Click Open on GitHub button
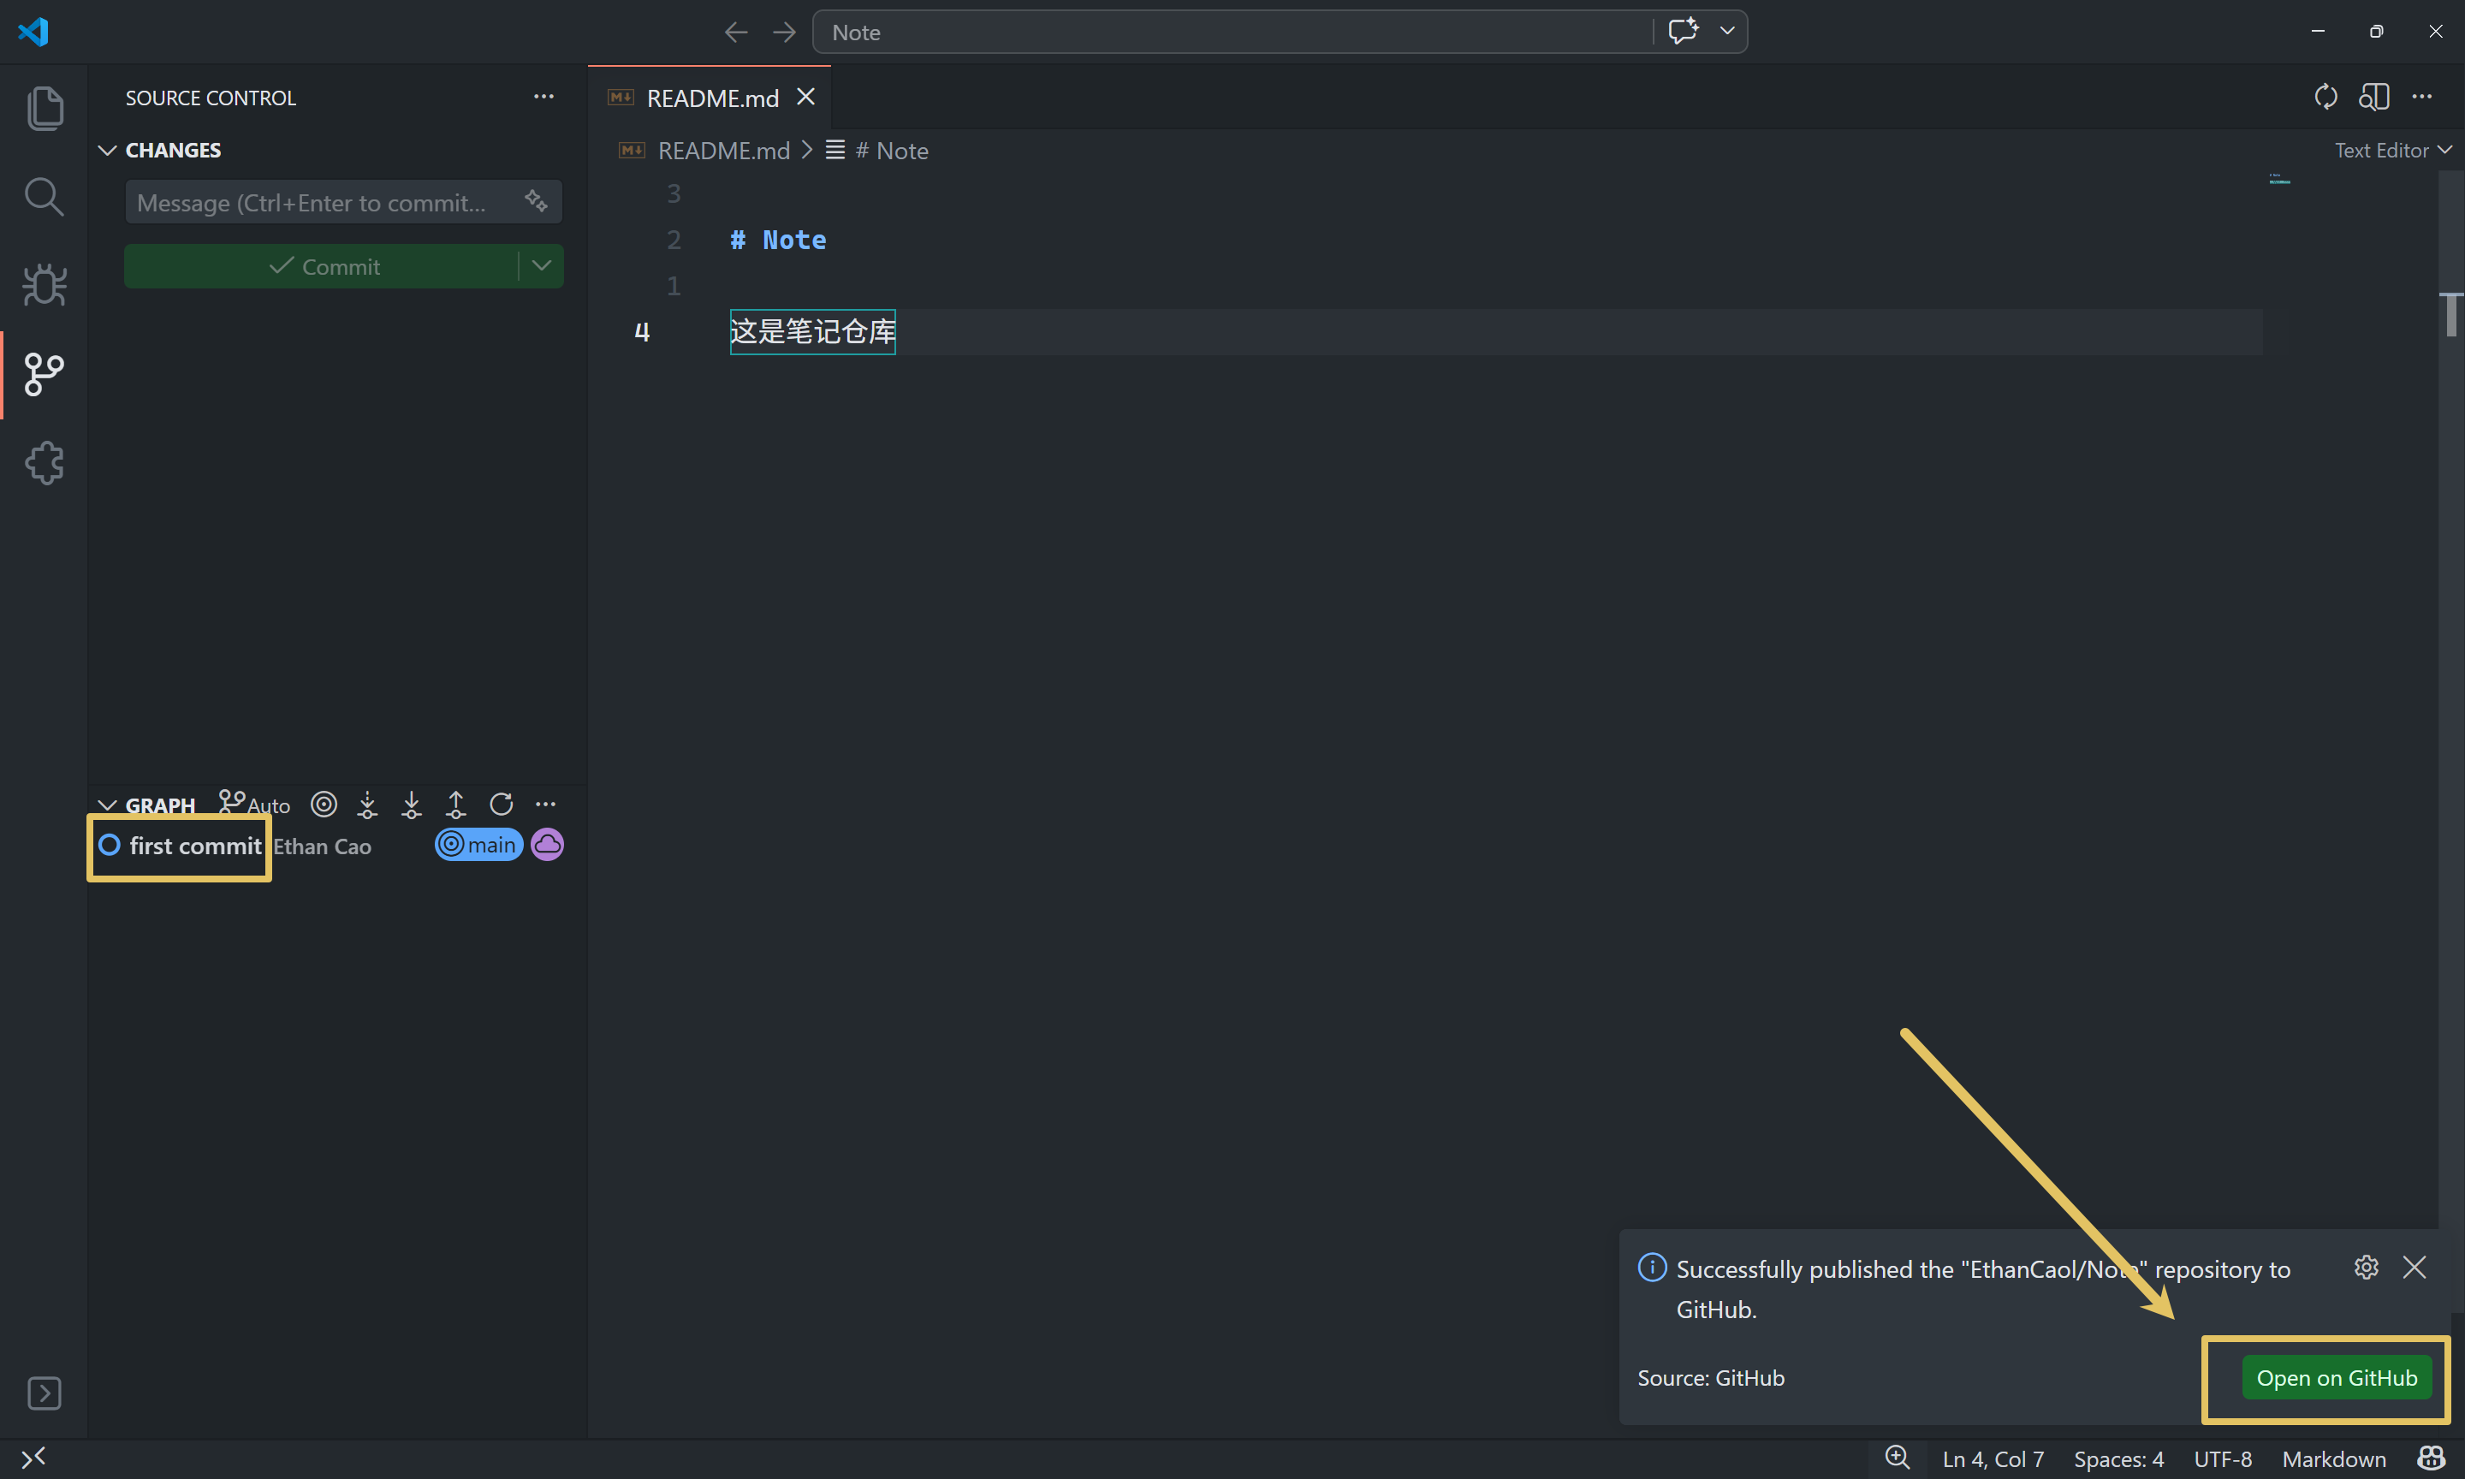 tap(2337, 1377)
